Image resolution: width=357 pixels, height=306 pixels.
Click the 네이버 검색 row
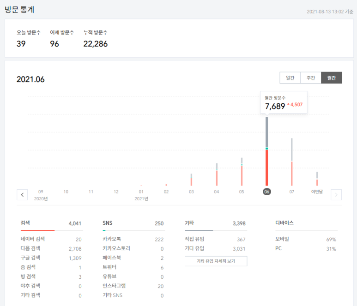(x=51, y=239)
